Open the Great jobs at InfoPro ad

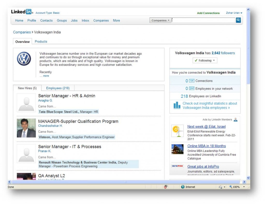coord(203,166)
